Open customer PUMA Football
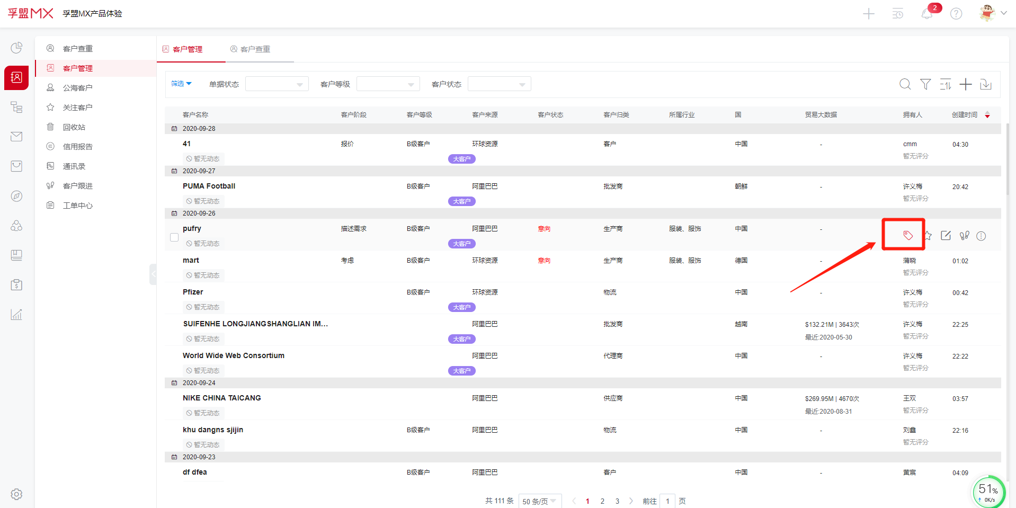This screenshot has width=1016, height=508. click(x=209, y=186)
